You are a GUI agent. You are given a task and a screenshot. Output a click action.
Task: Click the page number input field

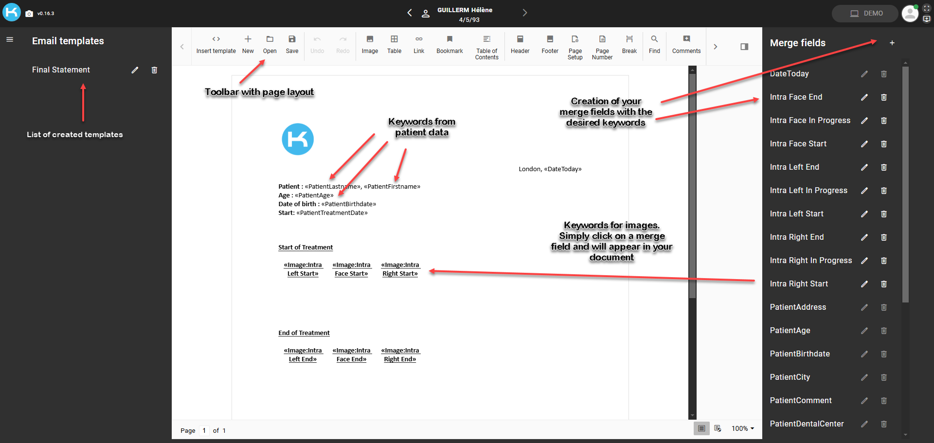(204, 430)
